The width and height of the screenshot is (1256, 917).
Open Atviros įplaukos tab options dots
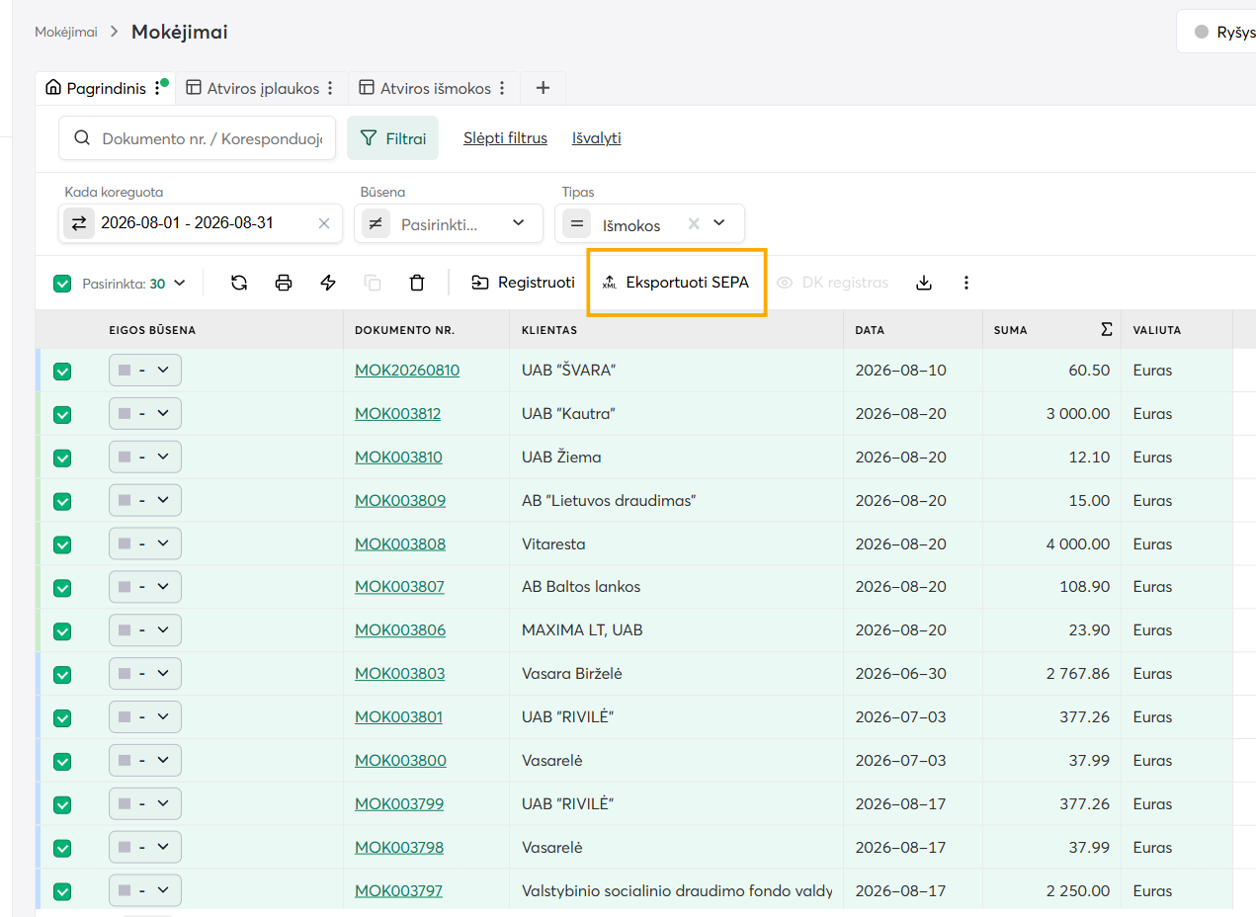click(330, 88)
